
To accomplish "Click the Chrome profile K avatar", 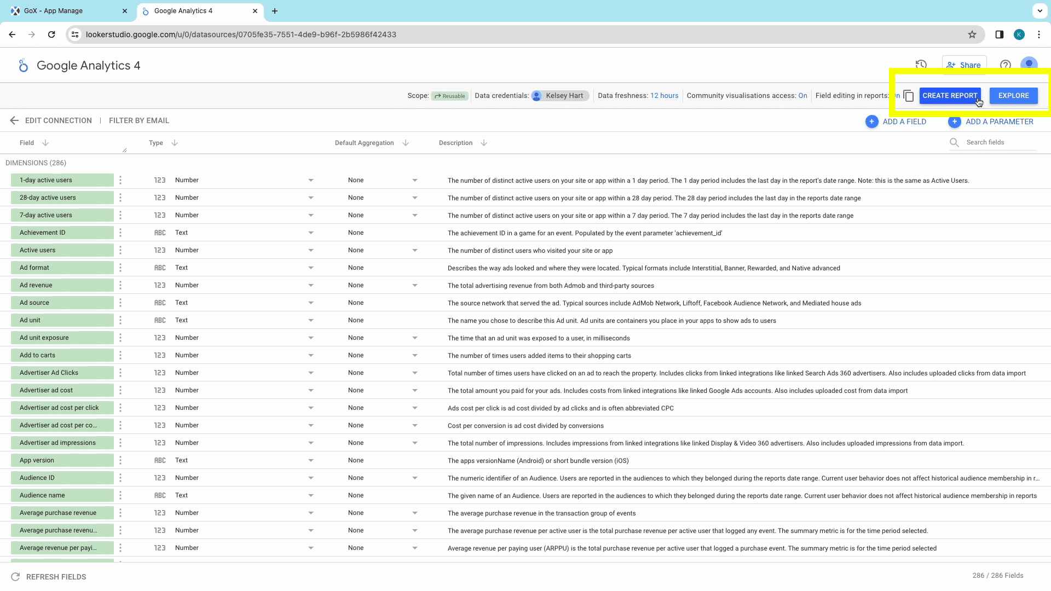I will tap(1019, 34).
